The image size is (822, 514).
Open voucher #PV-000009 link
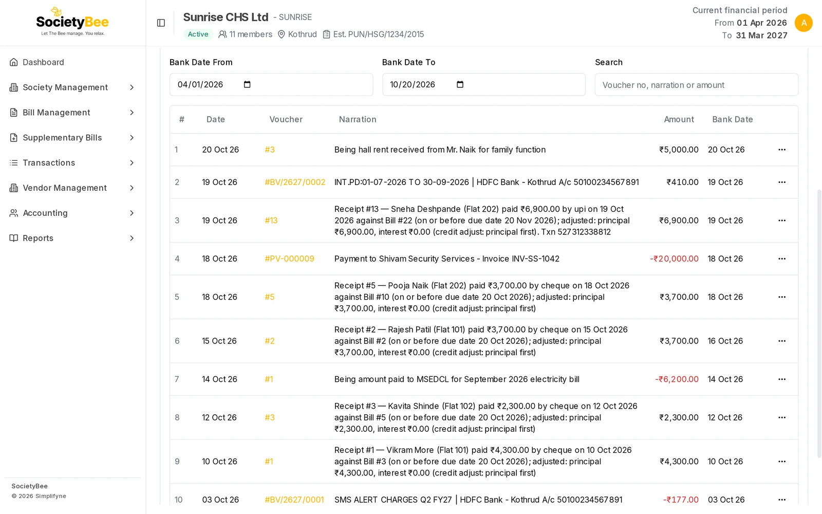[x=289, y=259]
